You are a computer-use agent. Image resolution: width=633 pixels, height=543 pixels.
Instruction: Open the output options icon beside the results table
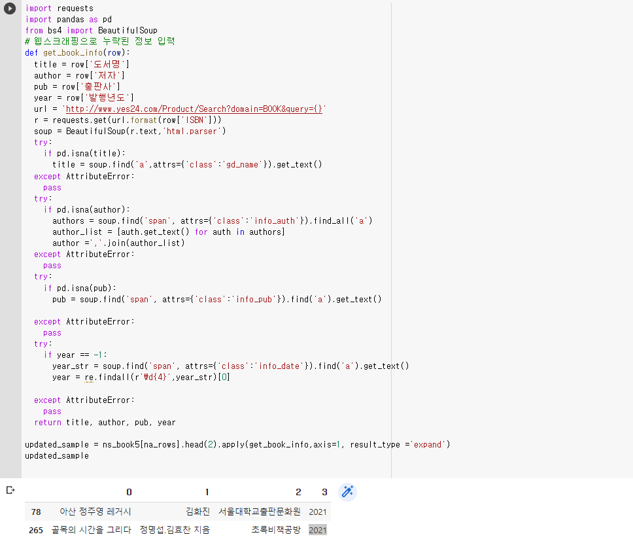(10, 490)
